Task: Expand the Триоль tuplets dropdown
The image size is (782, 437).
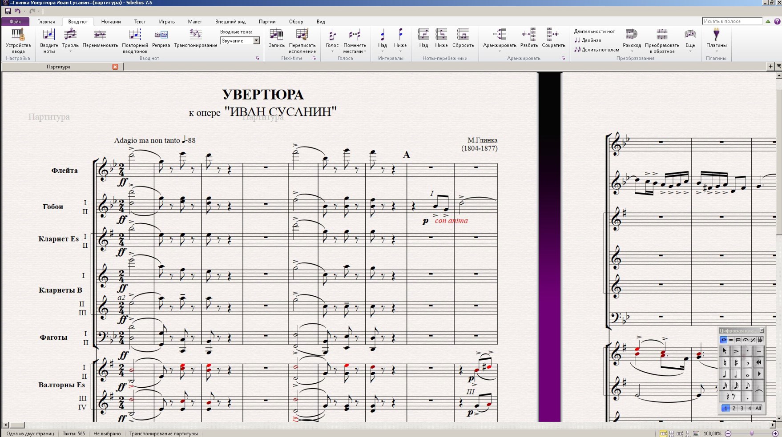Action: tap(70, 52)
